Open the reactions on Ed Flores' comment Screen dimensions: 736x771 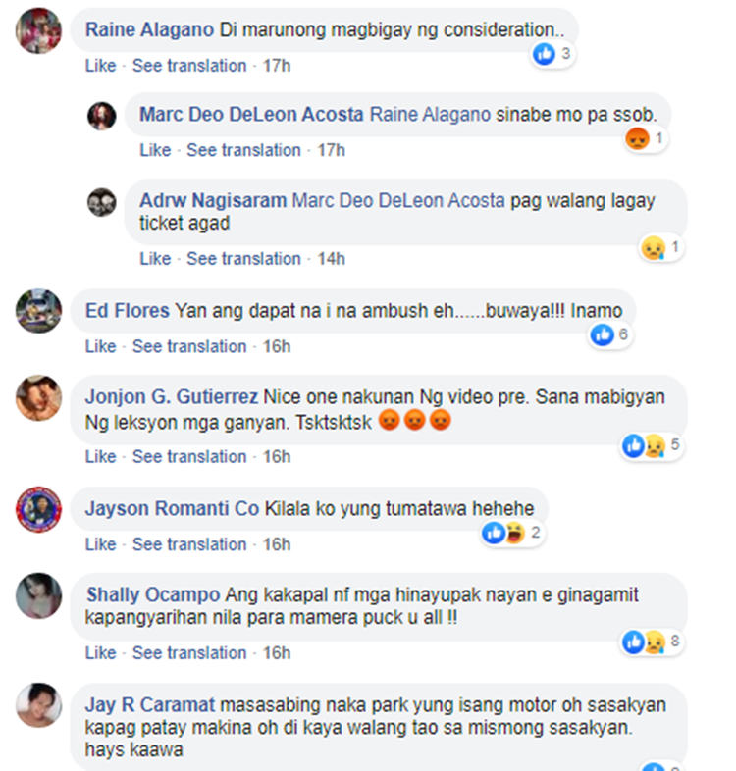610,334
